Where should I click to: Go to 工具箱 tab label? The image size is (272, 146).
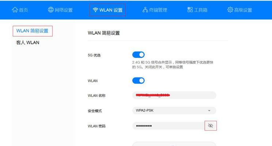point(201,10)
